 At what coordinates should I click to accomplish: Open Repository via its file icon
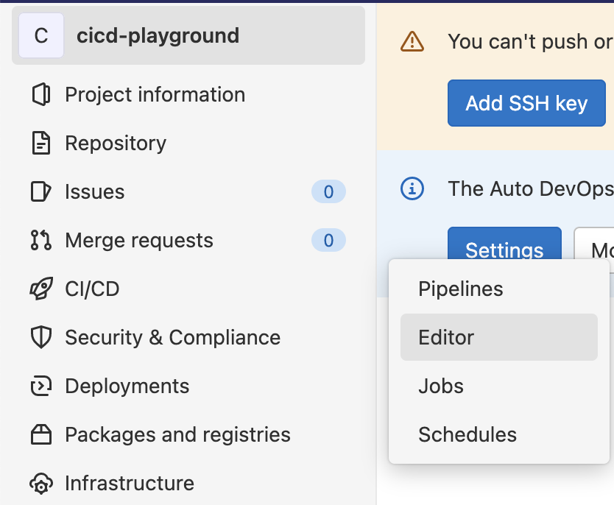tap(40, 144)
